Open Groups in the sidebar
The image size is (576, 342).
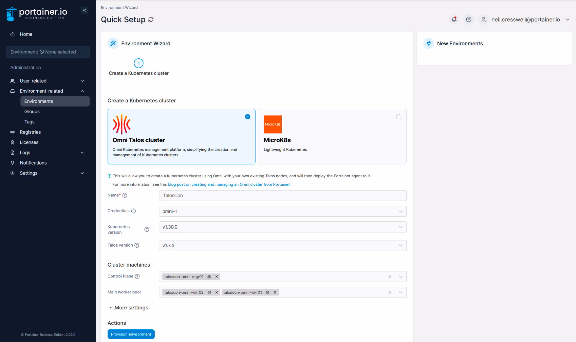click(x=32, y=112)
